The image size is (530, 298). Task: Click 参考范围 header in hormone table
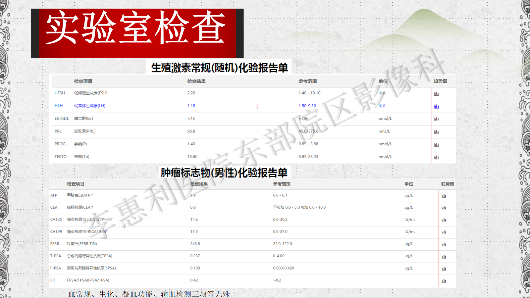pos(308,81)
